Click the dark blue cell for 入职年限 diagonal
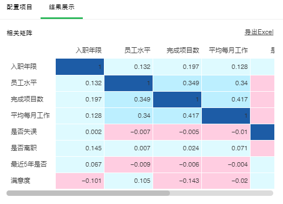Screen dimensions: 283x204 (80, 67)
